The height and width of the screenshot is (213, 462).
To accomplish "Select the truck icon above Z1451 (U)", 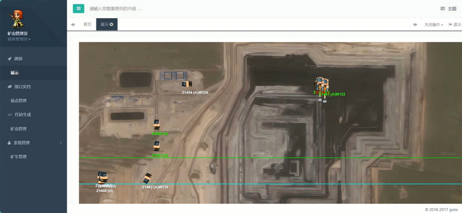I will 157,146.
